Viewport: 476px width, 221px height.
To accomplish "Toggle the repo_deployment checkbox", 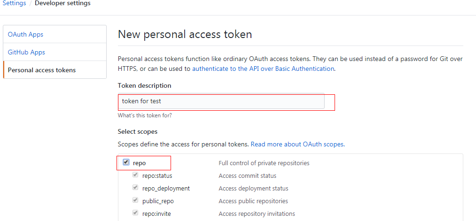I will tap(135, 188).
